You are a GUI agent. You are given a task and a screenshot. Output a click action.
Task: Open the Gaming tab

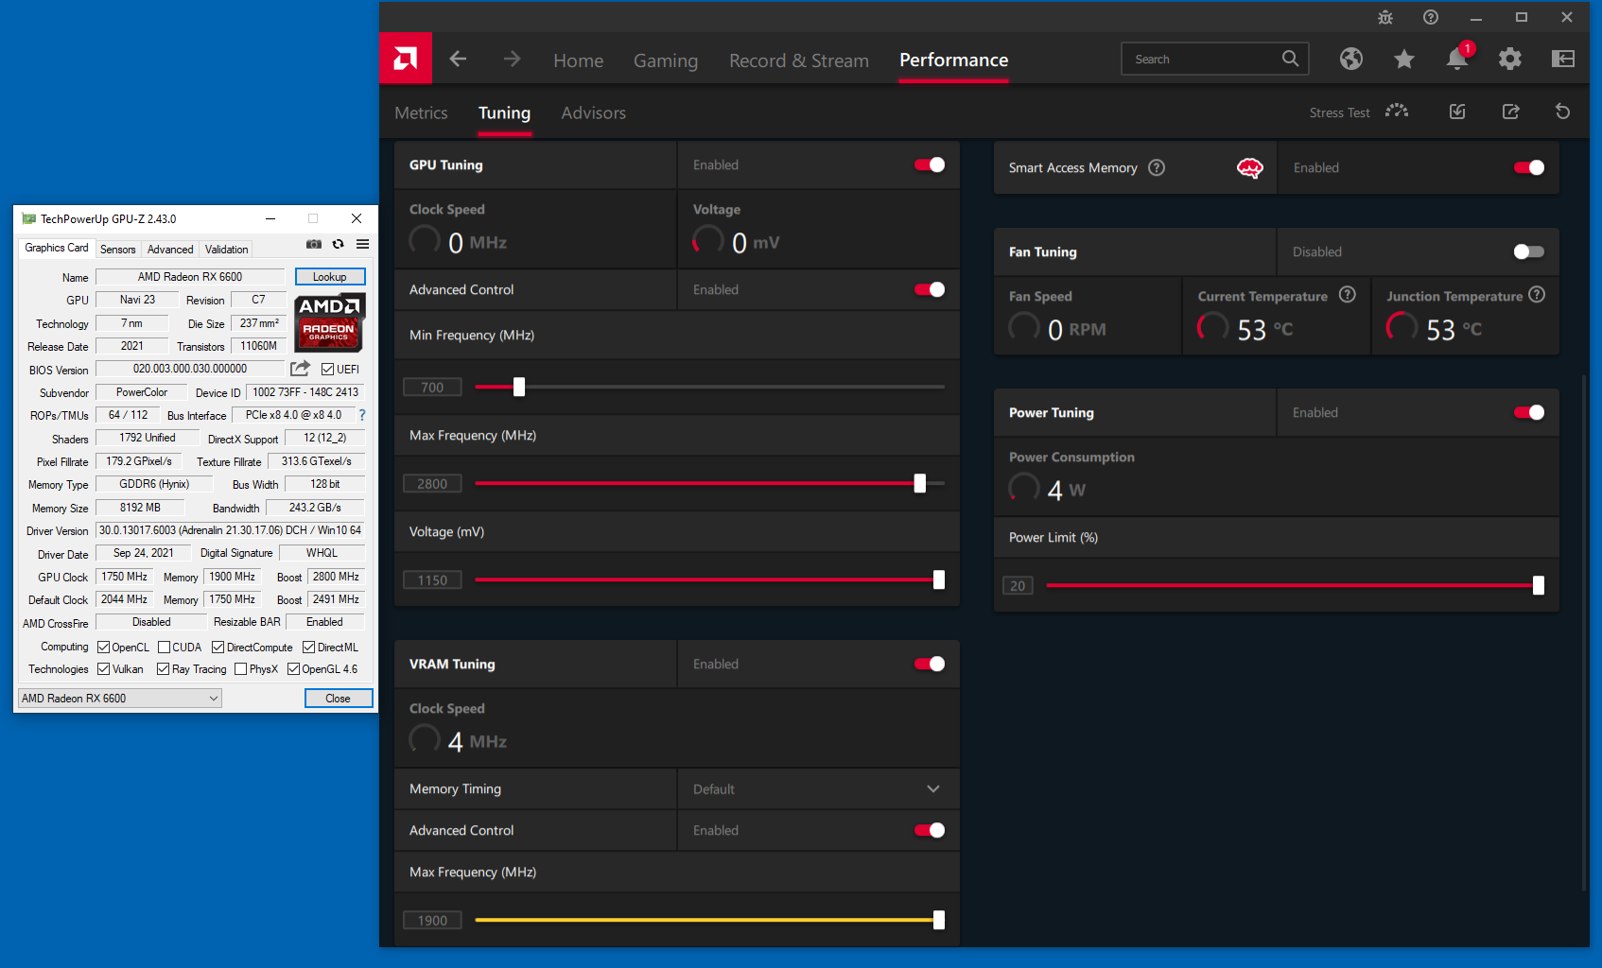666,60
